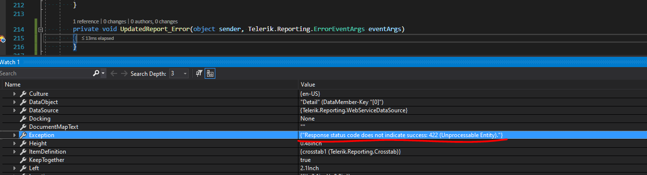647x175 pixels.
Task: Select the '0.48inch' Height value
Action: [x=312, y=143]
